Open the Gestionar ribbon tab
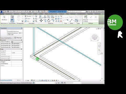The width and height of the screenshot is (126, 94). (73, 14)
